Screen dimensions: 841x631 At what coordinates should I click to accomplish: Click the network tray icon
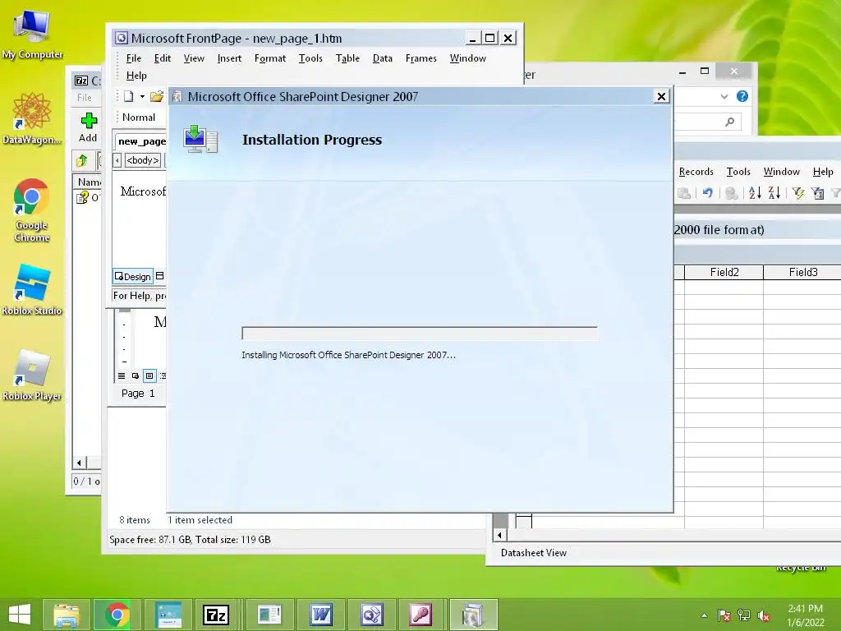(x=744, y=615)
